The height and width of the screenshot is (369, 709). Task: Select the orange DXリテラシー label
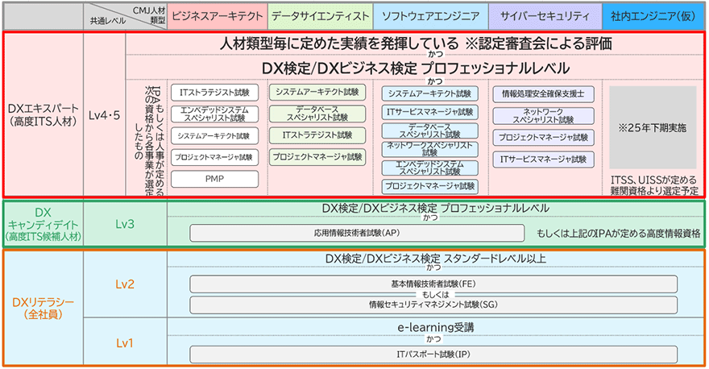[x=43, y=307]
